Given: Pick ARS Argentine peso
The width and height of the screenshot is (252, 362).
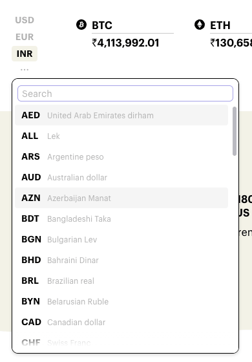Looking at the screenshot, I should [x=121, y=156].
